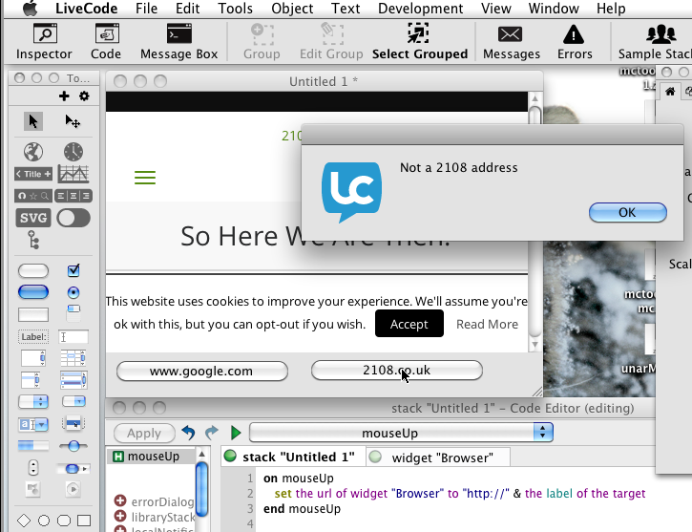Pick the standard push button object
692x532 pixels.
pyautogui.click(x=33, y=270)
